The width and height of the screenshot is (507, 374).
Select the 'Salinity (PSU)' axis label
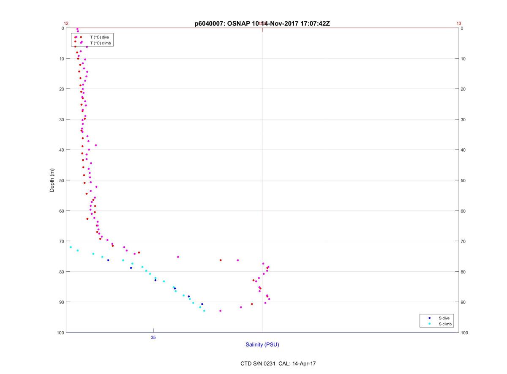pos(262,345)
